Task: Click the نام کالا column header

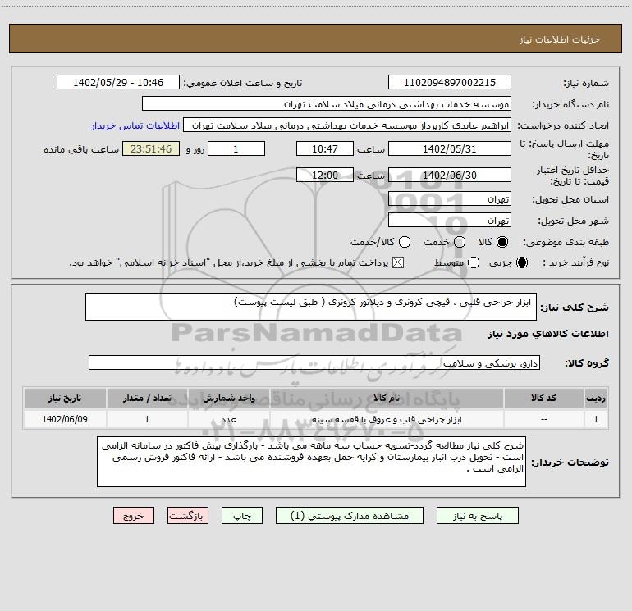Action: pos(387,398)
